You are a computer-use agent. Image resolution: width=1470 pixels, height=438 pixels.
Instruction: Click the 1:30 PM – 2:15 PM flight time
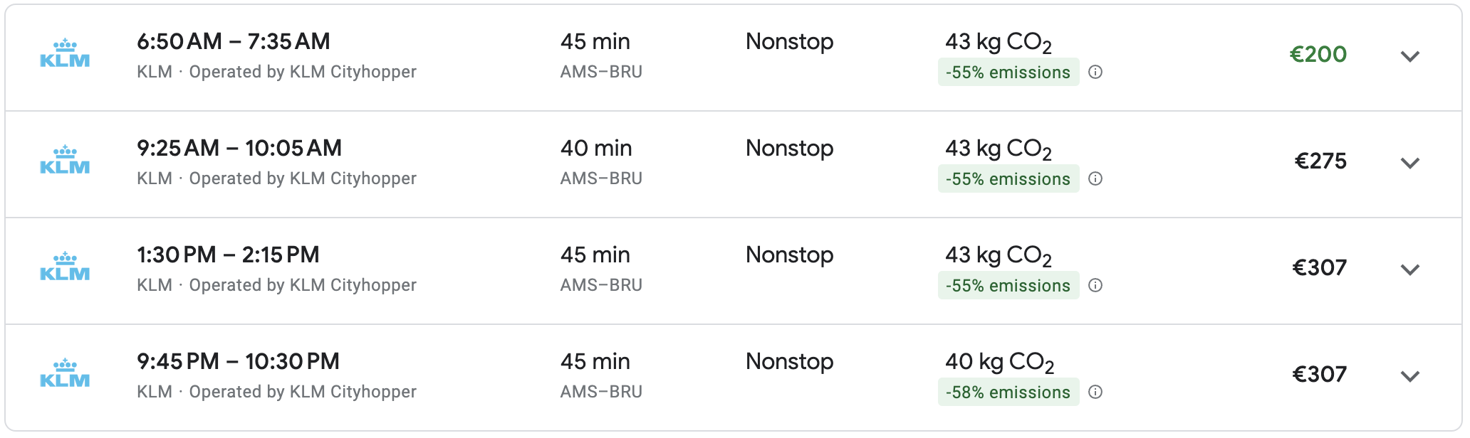pyautogui.click(x=228, y=255)
